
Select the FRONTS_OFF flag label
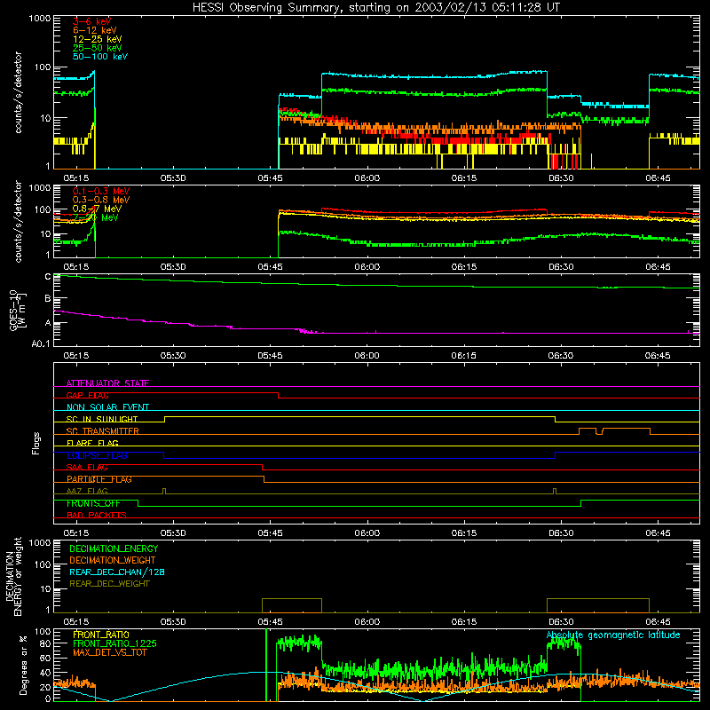click(x=93, y=503)
